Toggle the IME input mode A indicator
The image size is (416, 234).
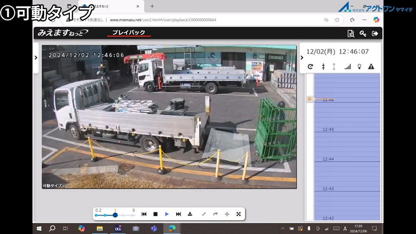345,229
